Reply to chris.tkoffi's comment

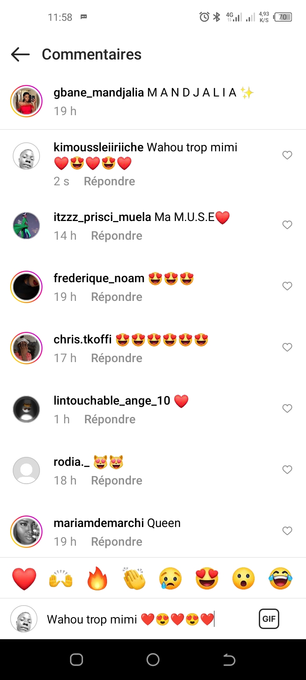click(116, 358)
